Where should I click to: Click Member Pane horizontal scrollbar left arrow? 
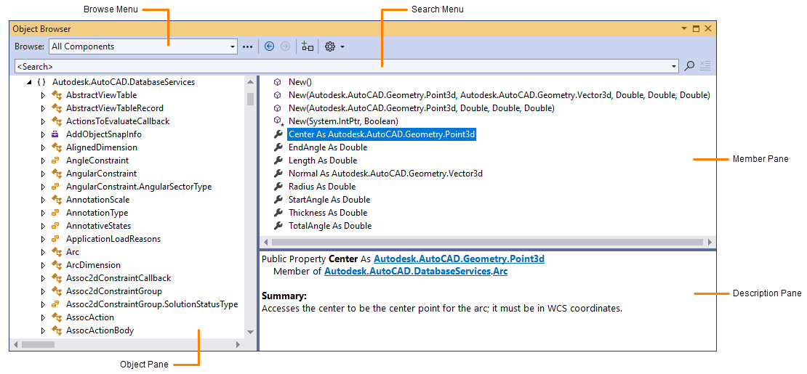[x=265, y=242]
